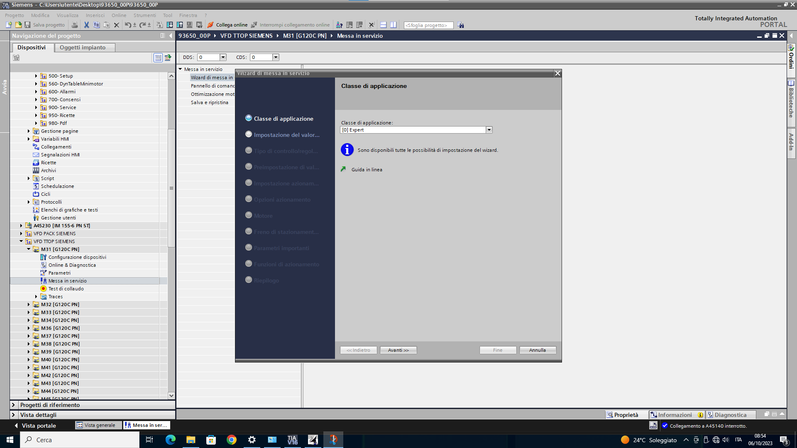797x448 pixels.
Task: Select Tipo di controllo/regol... wizard step
Action: coord(282,151)
